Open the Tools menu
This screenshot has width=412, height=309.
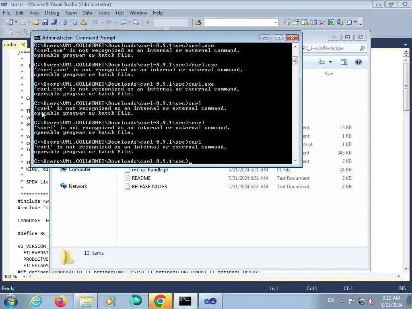pyautogui.click(x=103, y=13)
